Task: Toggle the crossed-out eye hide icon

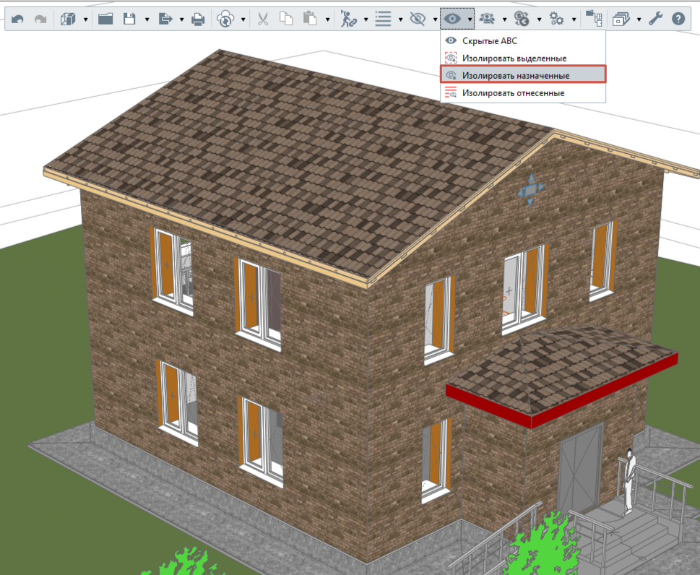Action: (x=418, y=19)
